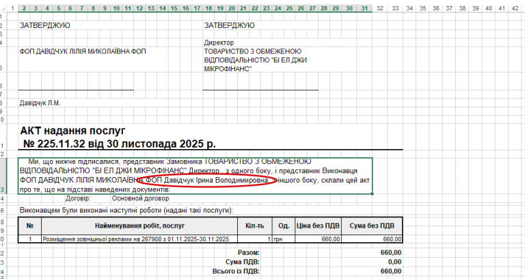Image resolution: width=525 pixels, height=279 pixels.
Task: Select the 660,00 total next to Разом
Action: coord(391,252)
